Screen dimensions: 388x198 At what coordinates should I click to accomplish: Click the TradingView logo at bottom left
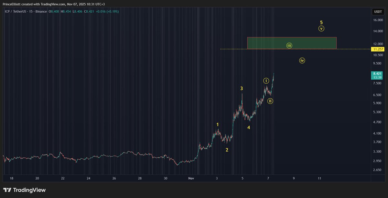(x=24, y=190)
